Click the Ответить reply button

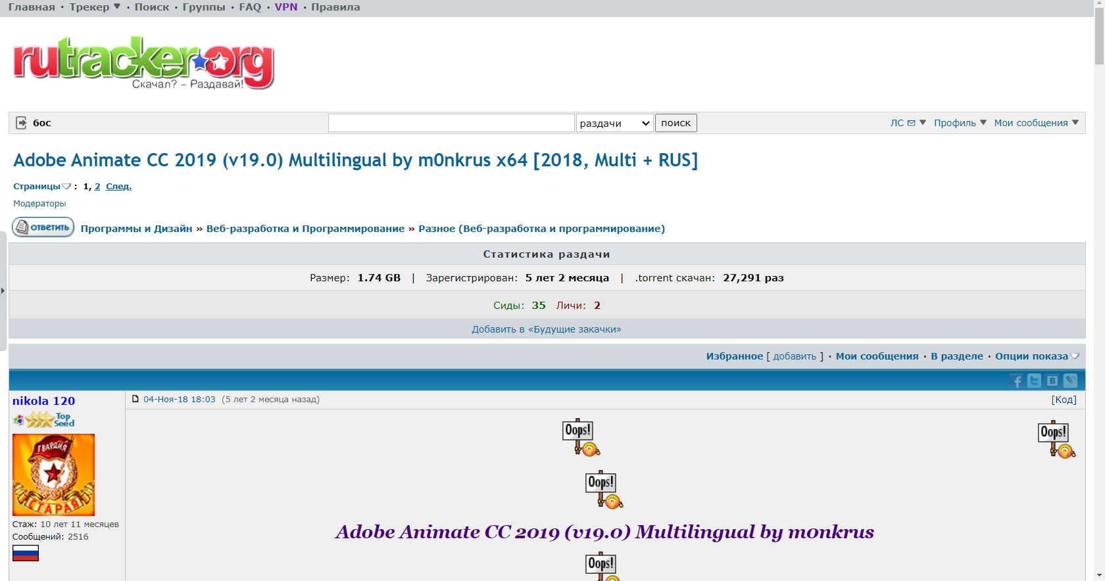coord(43,227)
